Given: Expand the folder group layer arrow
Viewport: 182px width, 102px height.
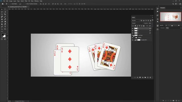Looking at the screenshot, I should pos(135,38).
